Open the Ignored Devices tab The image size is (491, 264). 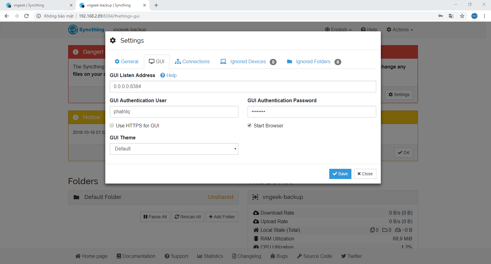[x=248, y=62]
